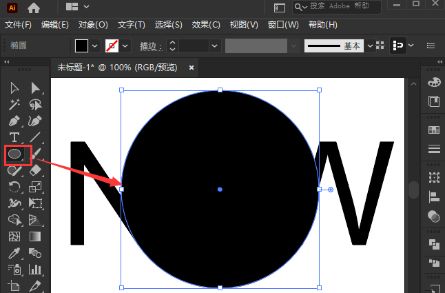This screenshot has height=293, width=445.
Task: Select the Lasso tool
Action: 35,105
